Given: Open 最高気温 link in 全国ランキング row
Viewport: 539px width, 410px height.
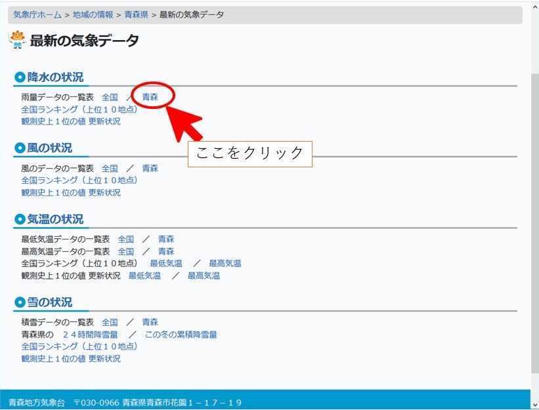Looking at the screenshot, I should 225,263.
